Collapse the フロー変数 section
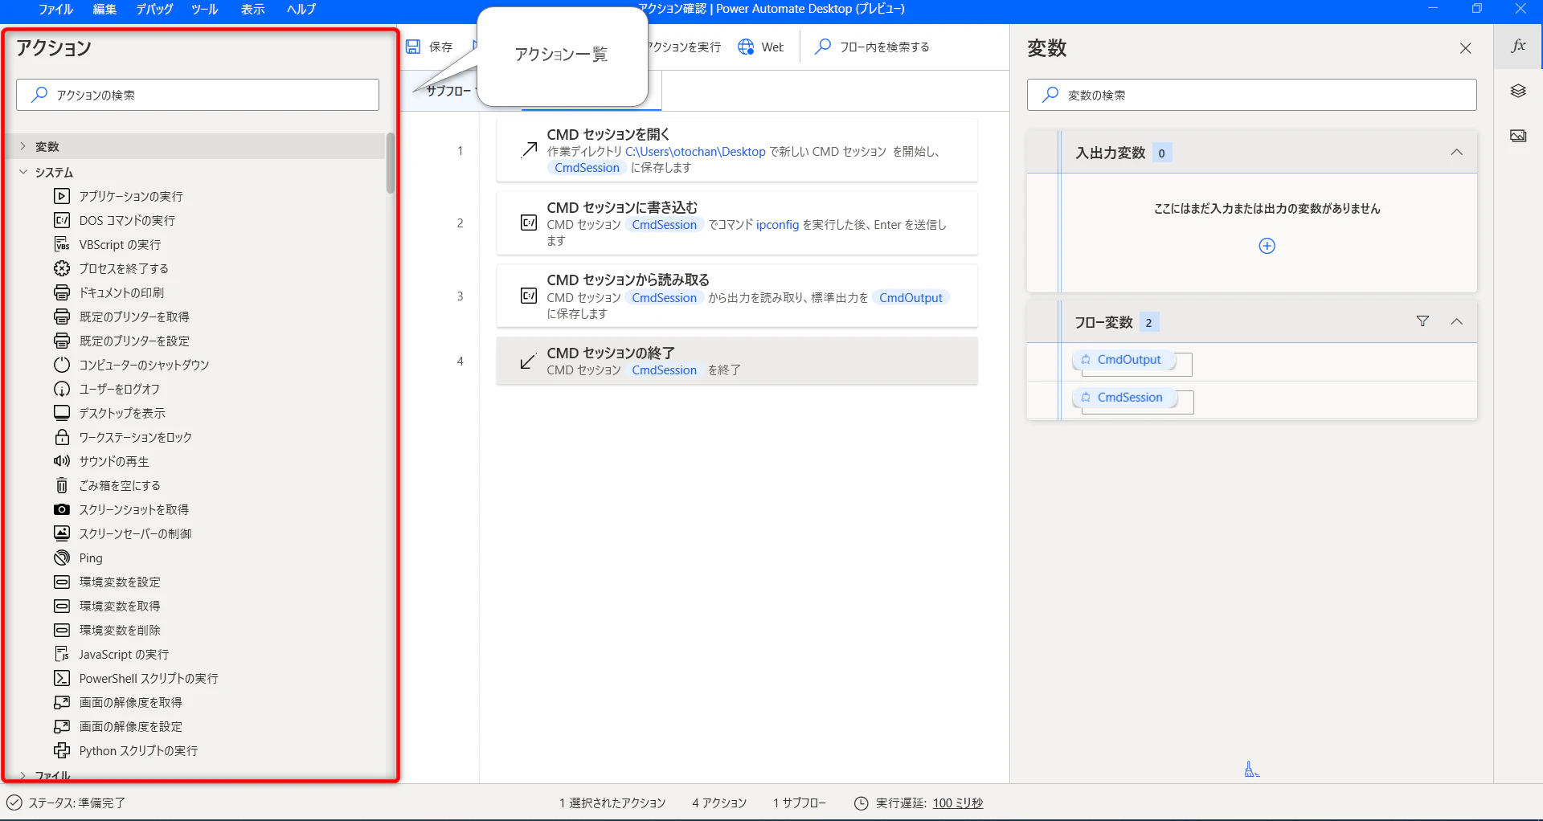Viewport: 1543px width, 821px height. point(1456,321)
